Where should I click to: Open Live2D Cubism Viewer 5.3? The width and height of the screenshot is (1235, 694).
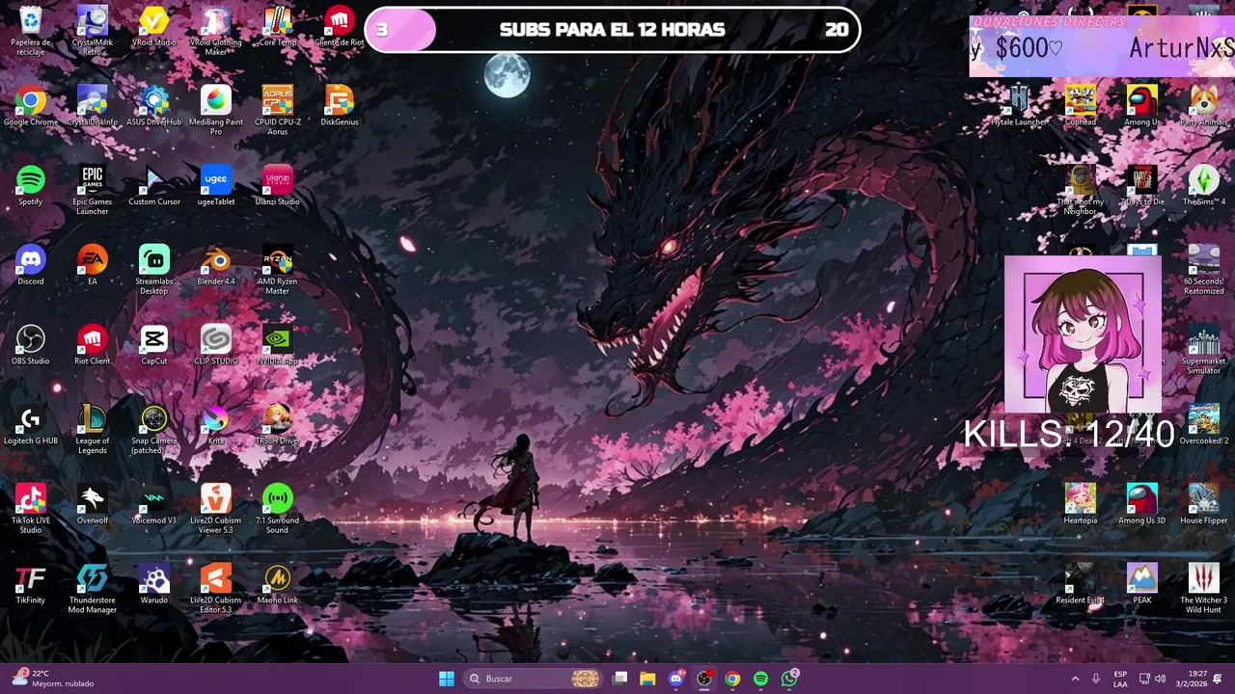pos(216,499)
